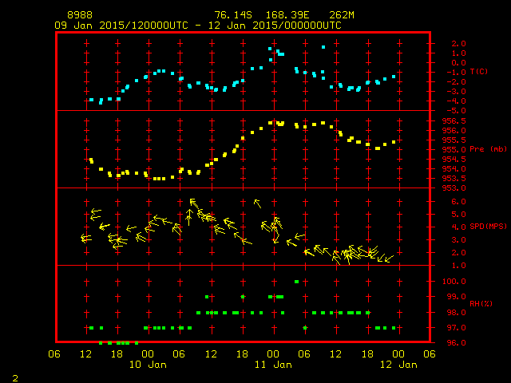Click the start time 09 Jan 2015/120000UTC
511x383 pixels.
coord(121,26)
